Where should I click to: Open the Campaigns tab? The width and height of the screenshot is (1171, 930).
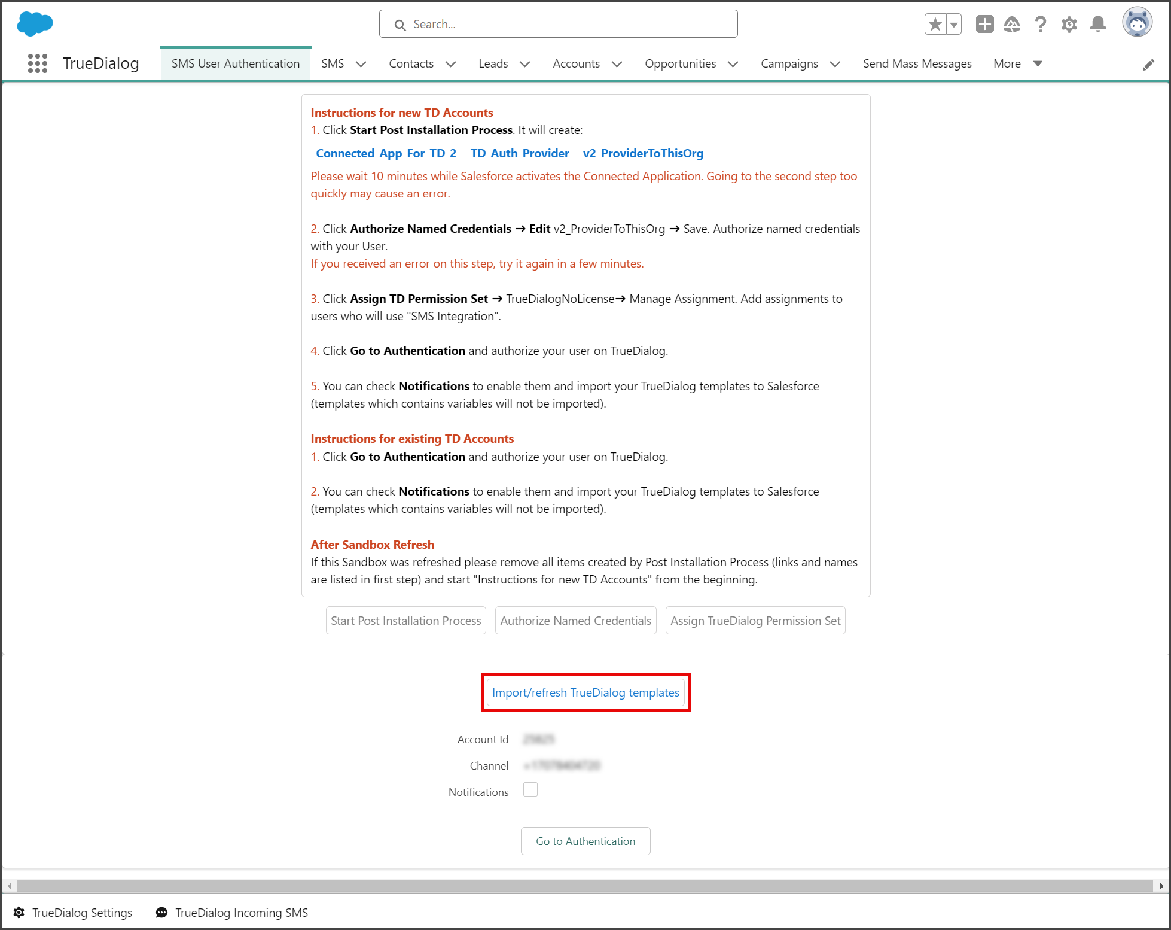[x=789, y=63]
